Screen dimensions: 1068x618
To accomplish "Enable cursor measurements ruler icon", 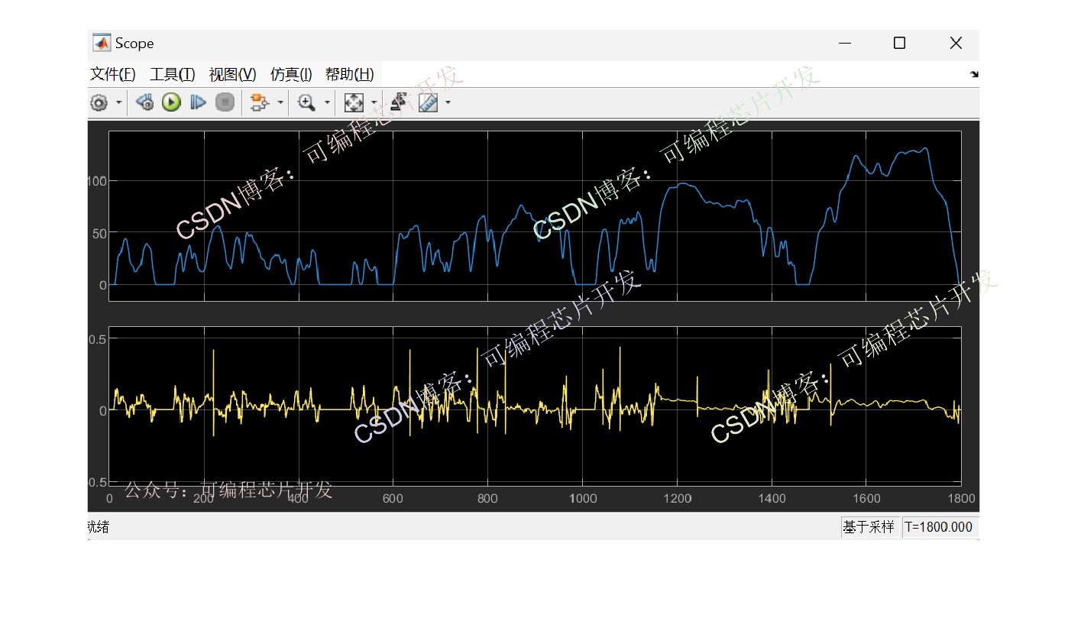I will point(428,102).
